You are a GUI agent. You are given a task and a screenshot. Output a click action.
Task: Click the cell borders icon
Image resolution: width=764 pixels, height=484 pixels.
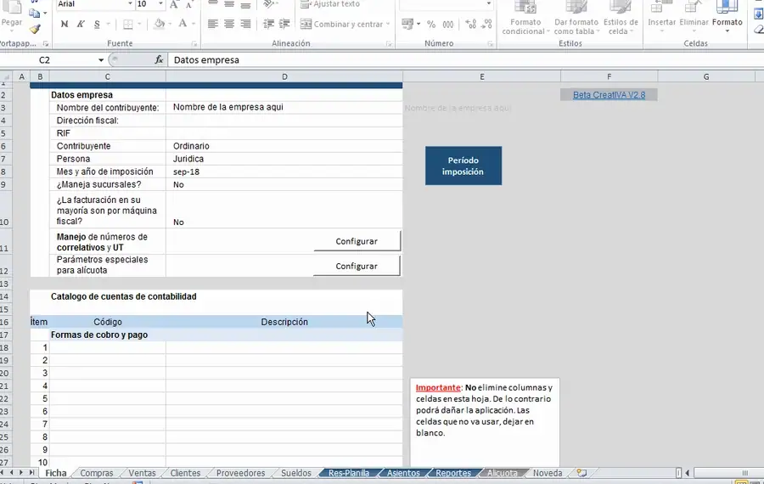128,24
